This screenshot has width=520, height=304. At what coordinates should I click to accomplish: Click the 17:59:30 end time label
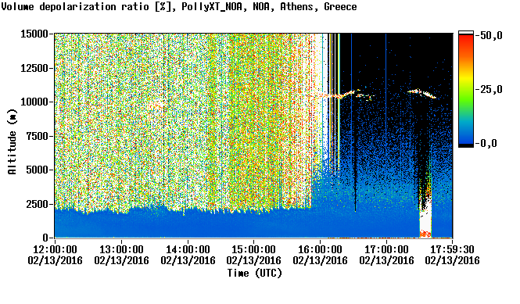click(452, 249)
